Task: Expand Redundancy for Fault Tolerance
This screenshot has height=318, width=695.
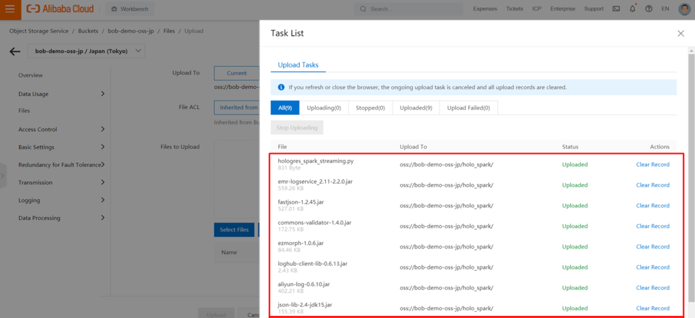Action: (x=61, y=165)
